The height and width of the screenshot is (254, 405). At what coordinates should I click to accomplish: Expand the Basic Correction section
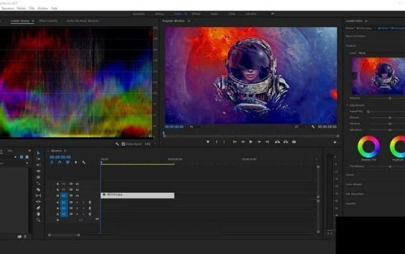click(x=355, y=36)
